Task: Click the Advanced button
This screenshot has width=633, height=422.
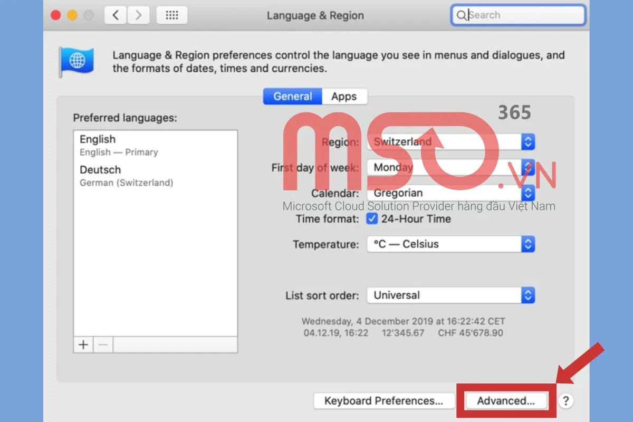Action: (x=506, y=401)
